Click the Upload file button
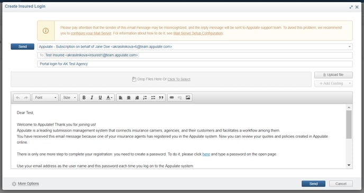 click(x=333, y=75)
